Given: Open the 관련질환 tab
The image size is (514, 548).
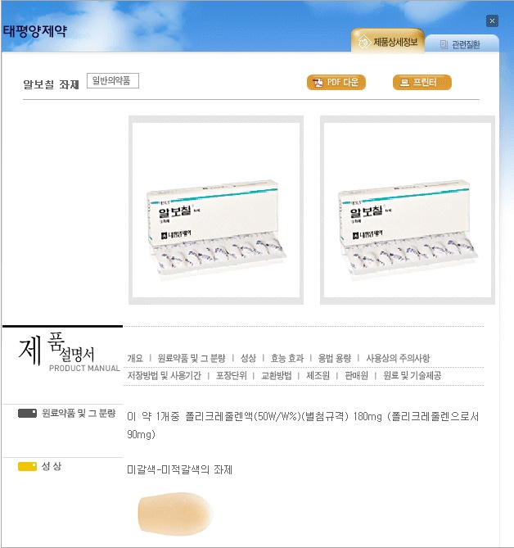Looking at the screenshot, I should (459, 44).
